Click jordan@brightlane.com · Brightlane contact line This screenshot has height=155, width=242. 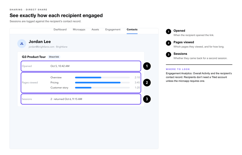pyautogui.click(x=48, y=47)
